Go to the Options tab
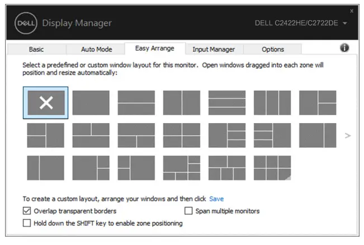 (273, 49)
